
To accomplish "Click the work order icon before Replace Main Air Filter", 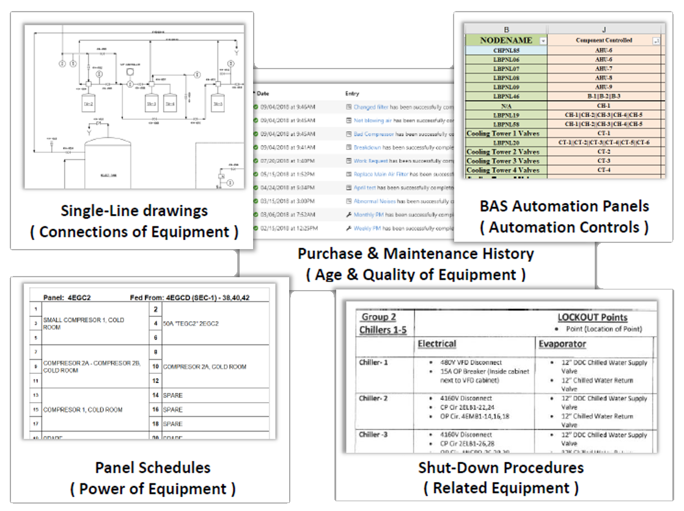I will pyautogui.click(x=348, y=174).
